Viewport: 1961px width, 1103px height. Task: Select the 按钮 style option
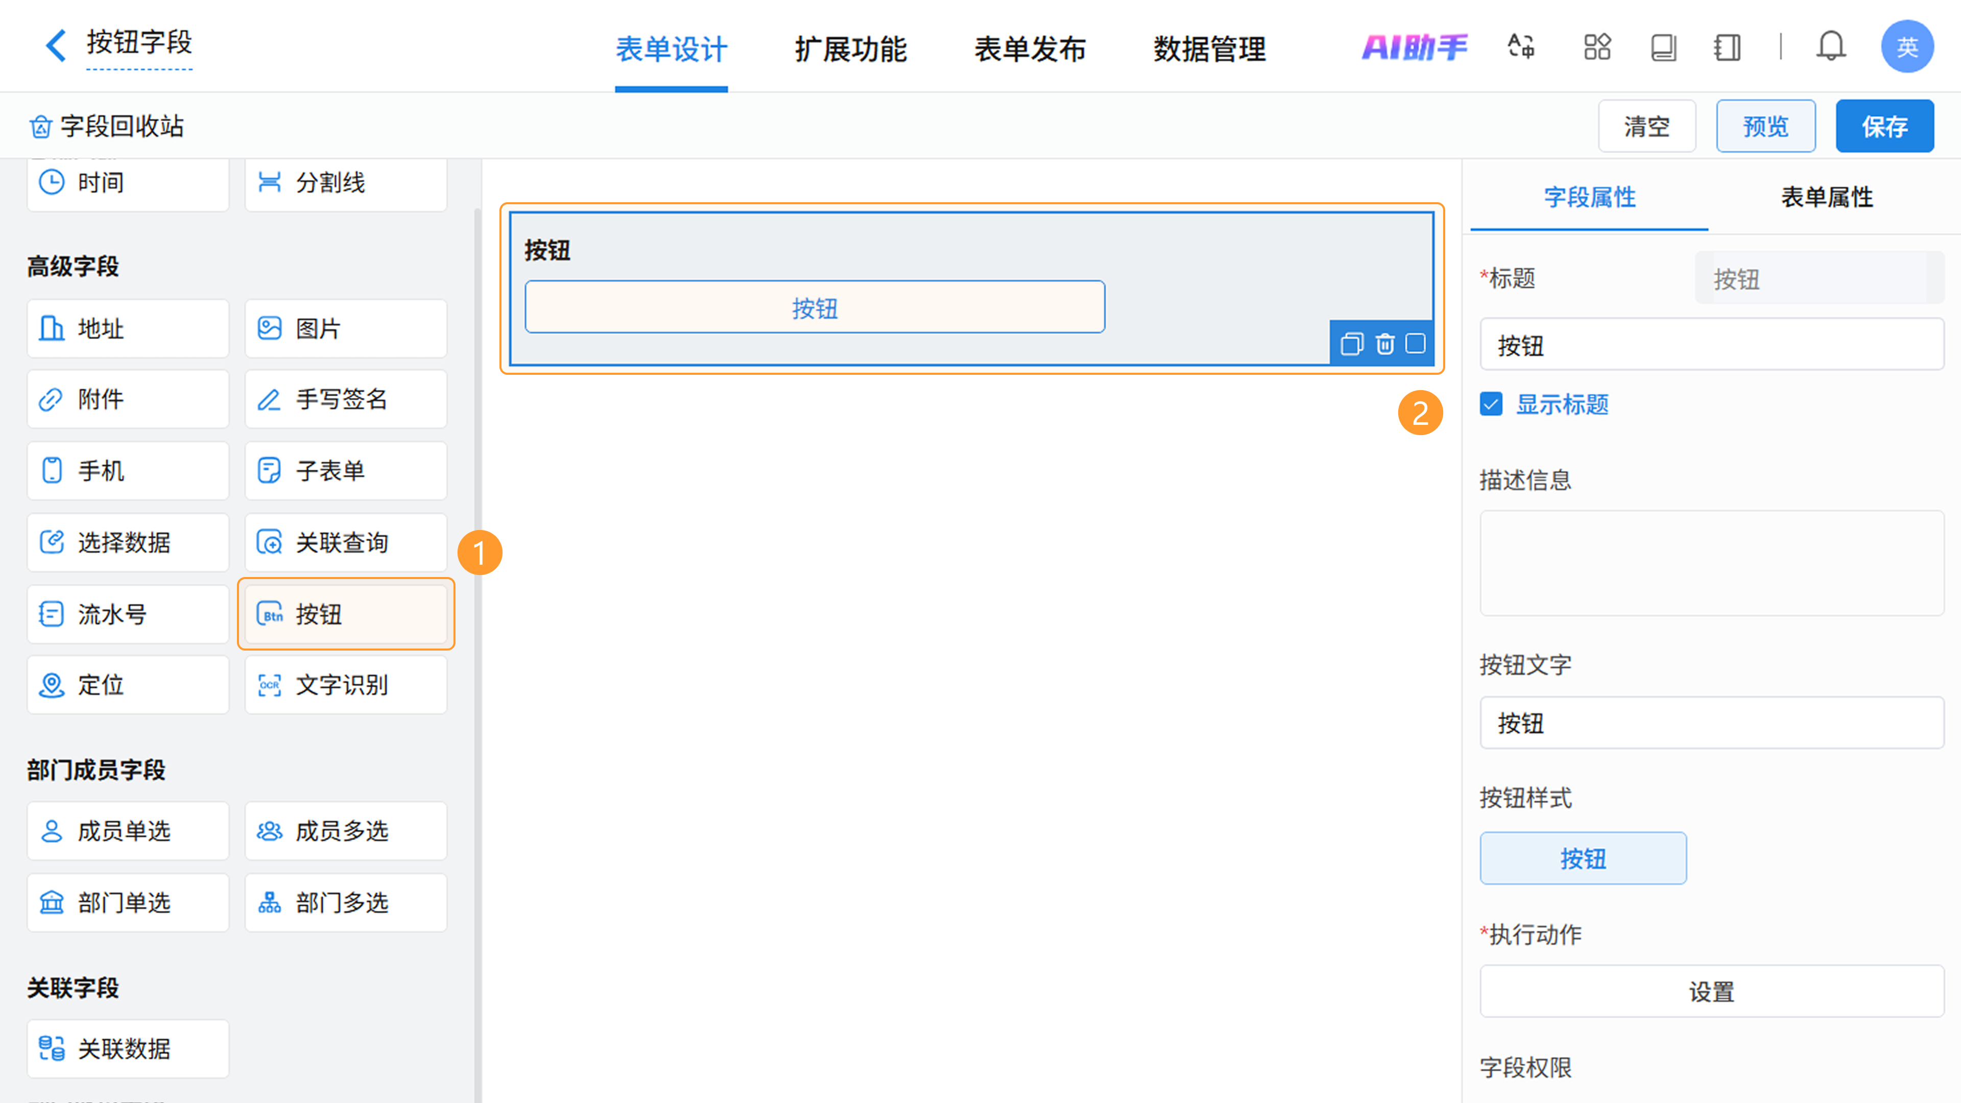coord(1583,858)
